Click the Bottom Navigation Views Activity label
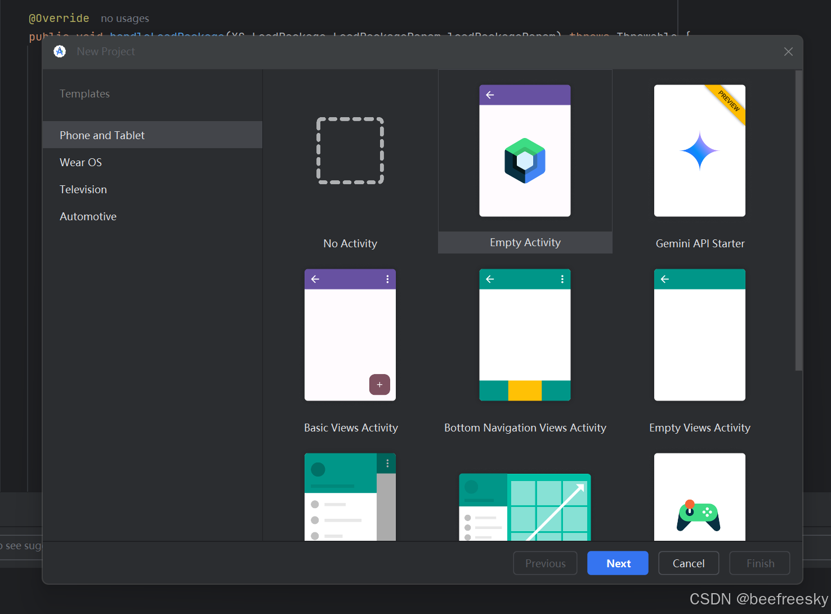 525,428
